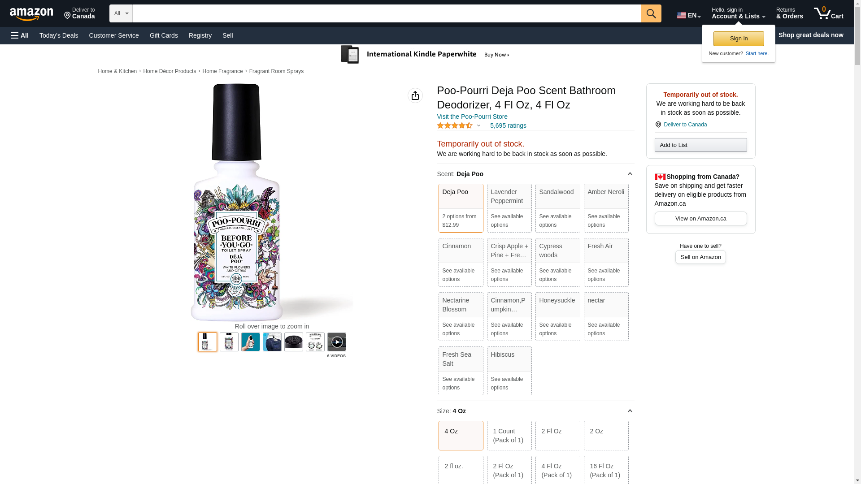Viewport: 861px width, 484px height.
Task: Click the yellow Sign in button
Action: [x=739, y=39]
